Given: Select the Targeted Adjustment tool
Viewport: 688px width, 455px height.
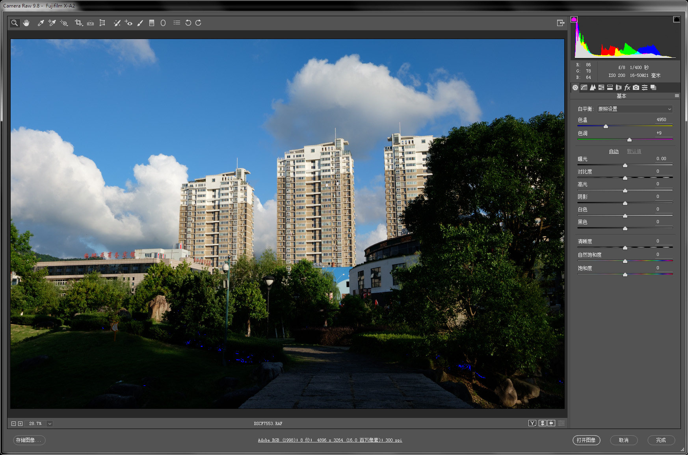Looking at the screenshot, I should pos(64,23).
